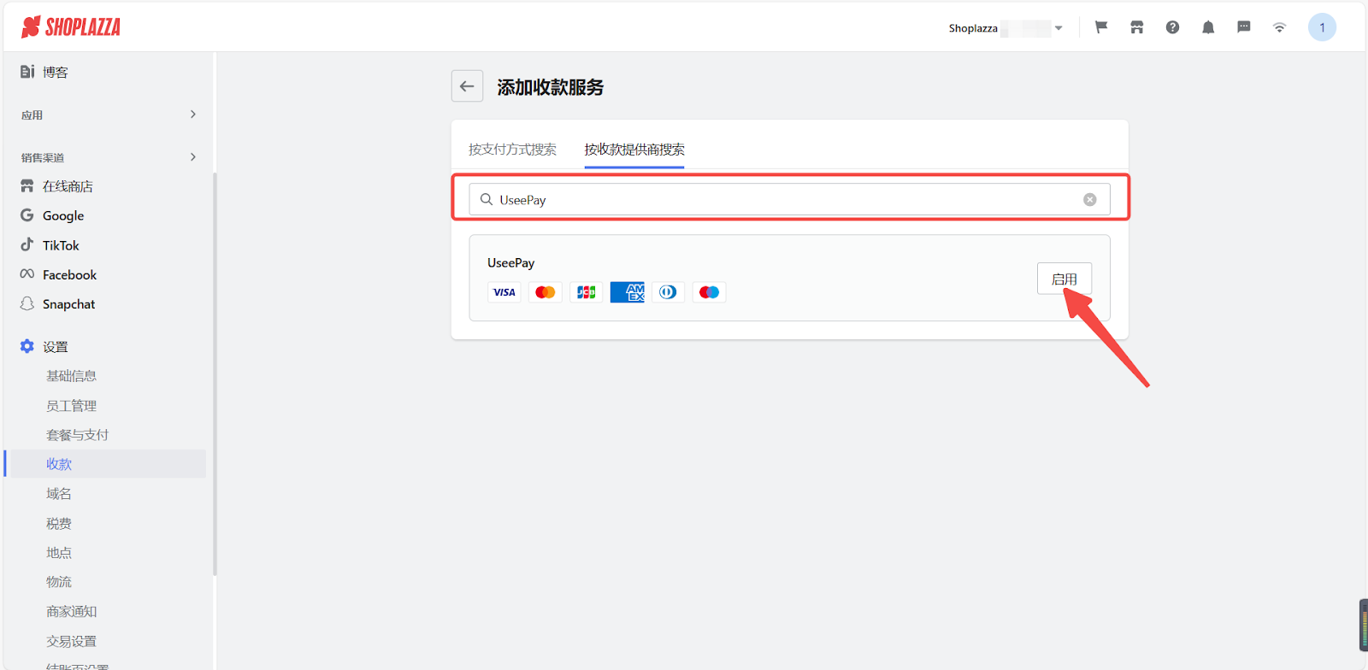This screenshot has height=670, width=1368.
Task: Click the UseePay provider name
Action: pos(511,263)
